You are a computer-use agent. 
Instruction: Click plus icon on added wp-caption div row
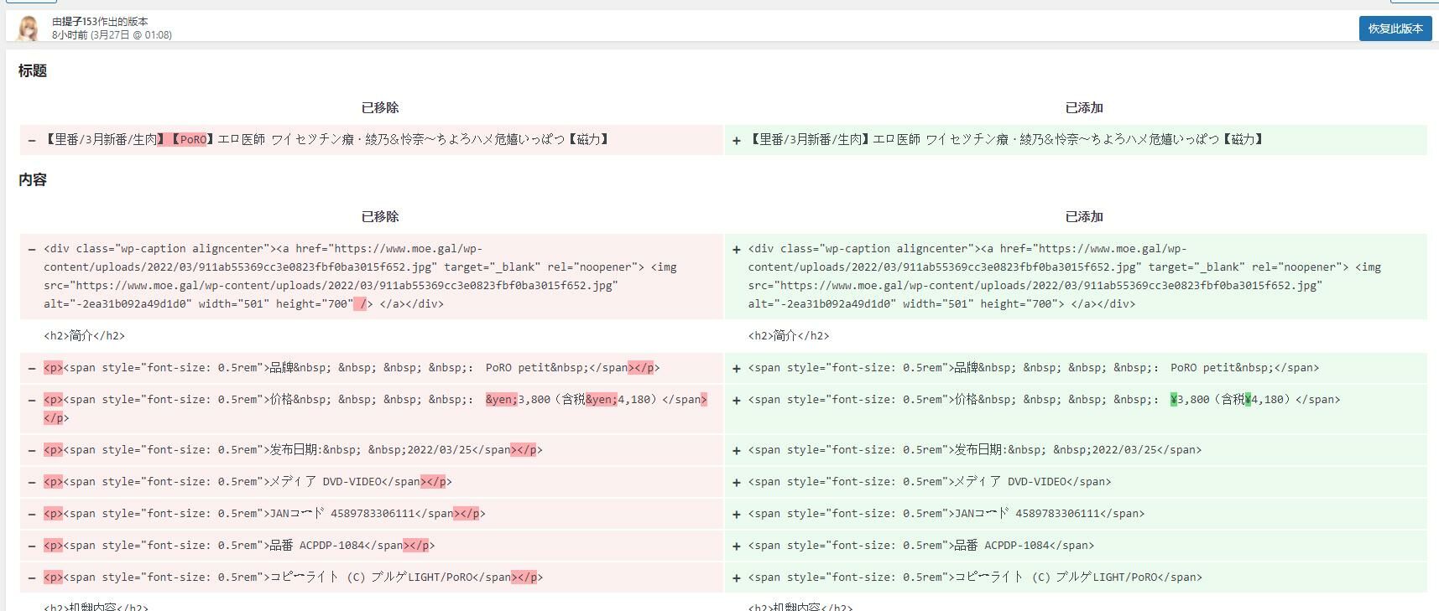point(736,250)
